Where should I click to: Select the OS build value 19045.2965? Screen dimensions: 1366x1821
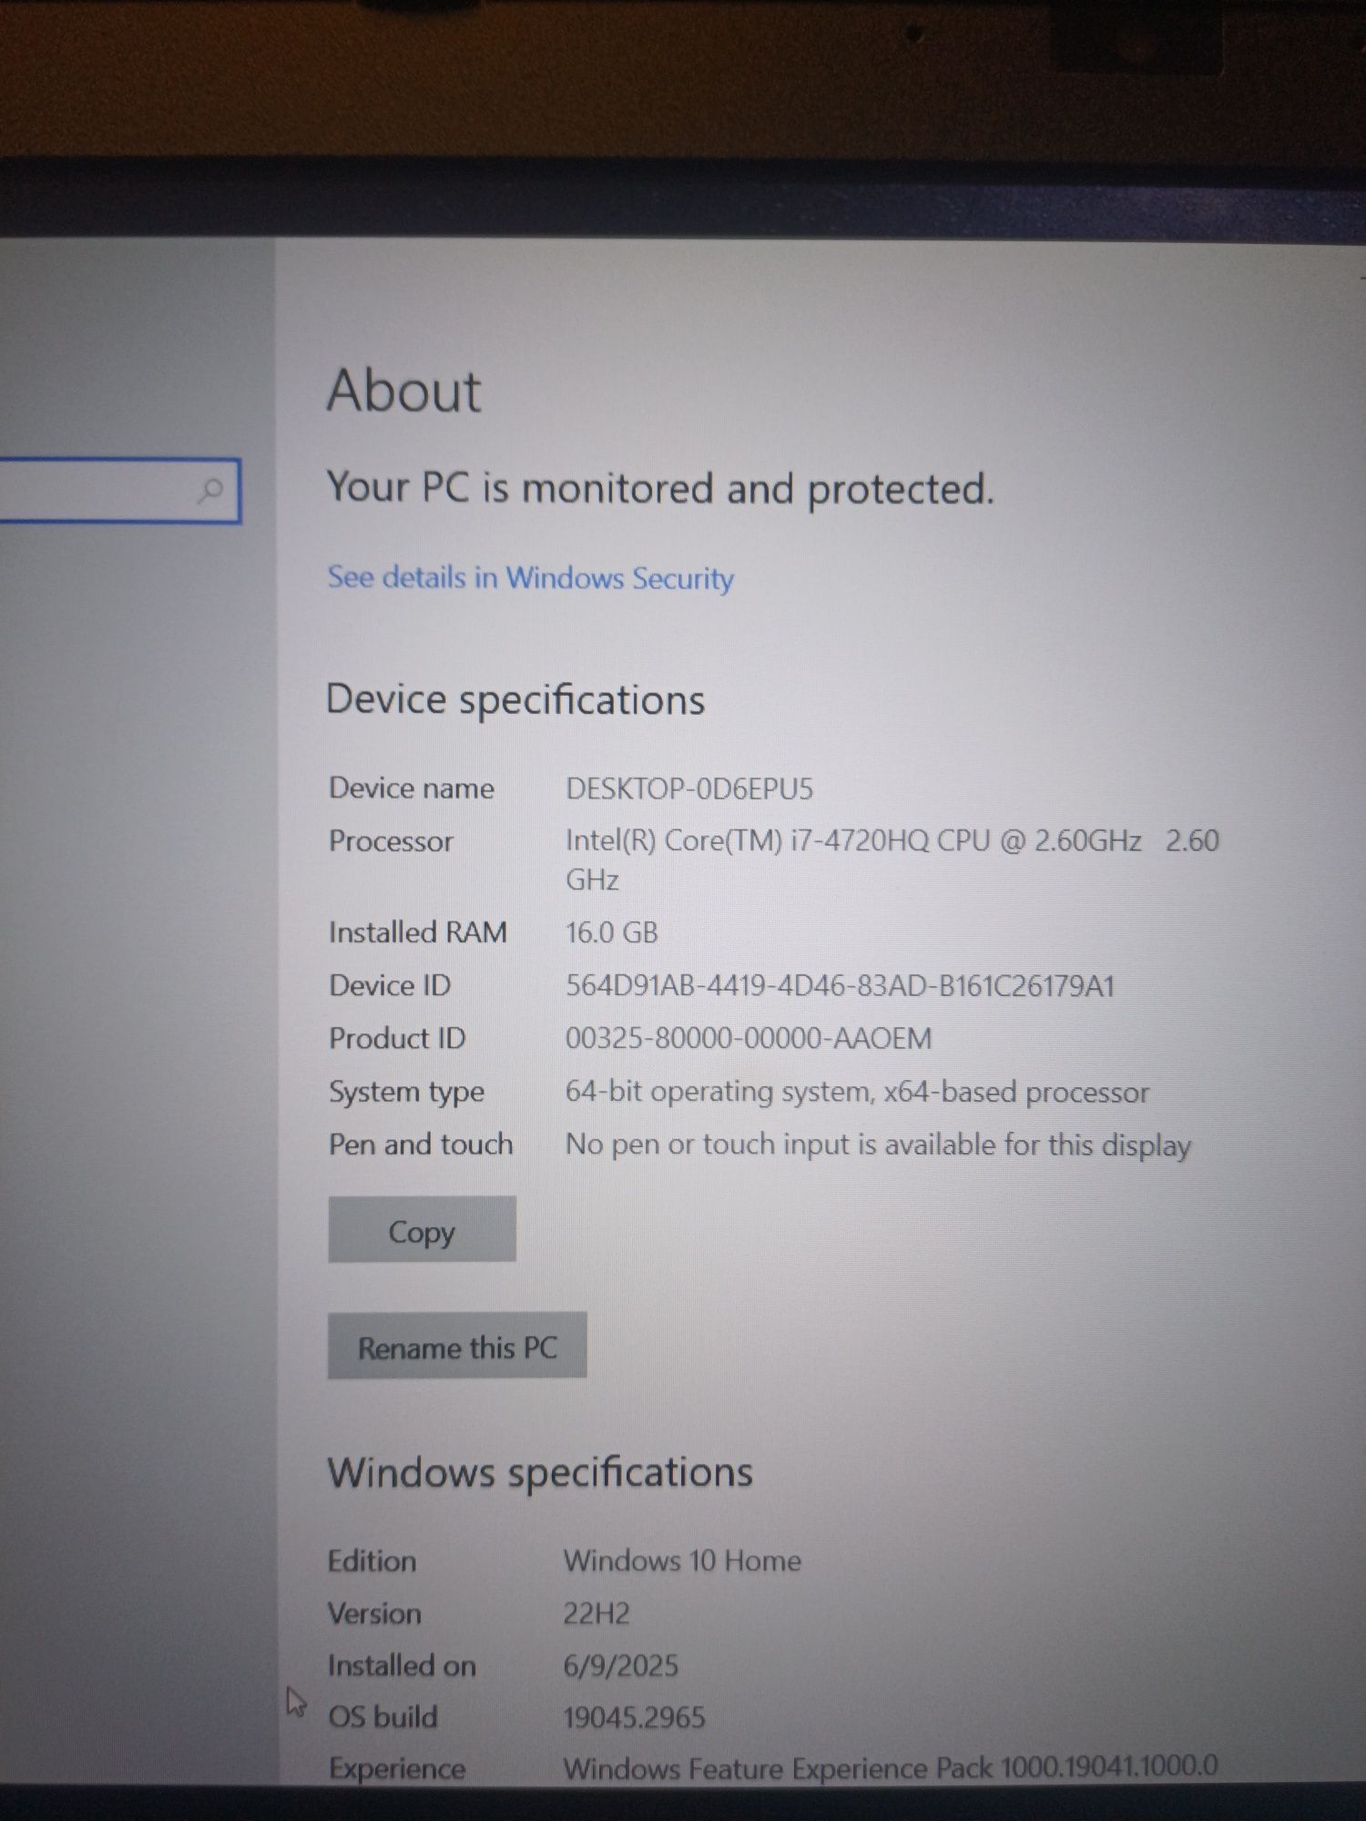[x=634, y=1717]
